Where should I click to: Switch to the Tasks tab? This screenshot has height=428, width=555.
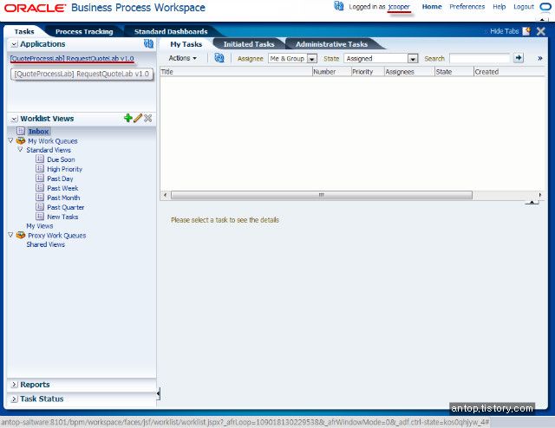[x=24, y=31]
